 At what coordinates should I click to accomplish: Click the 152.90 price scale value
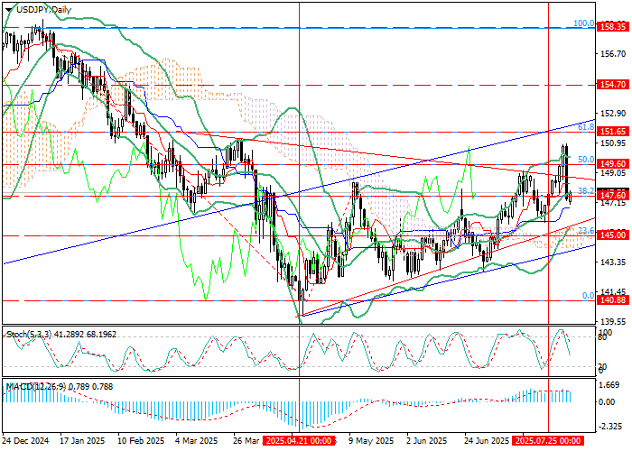(614, 113)
